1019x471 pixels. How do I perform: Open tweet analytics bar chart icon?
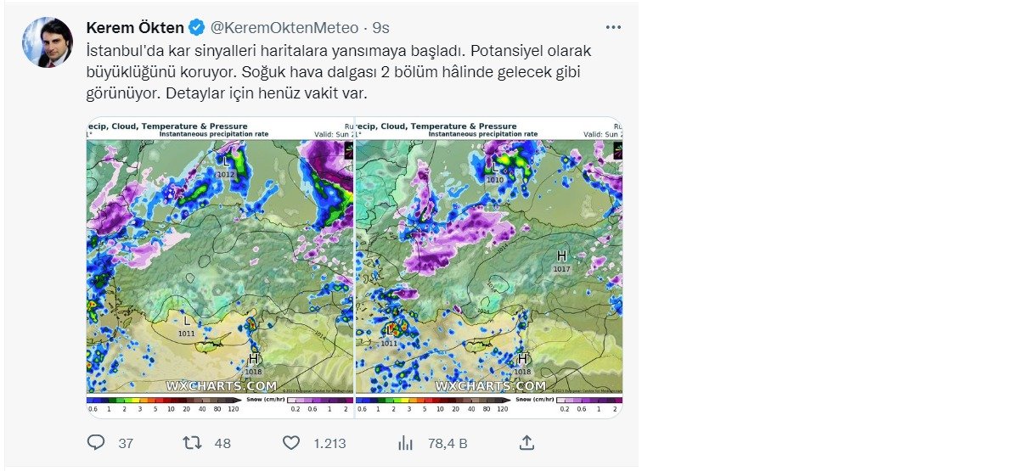tap(405, 443)
